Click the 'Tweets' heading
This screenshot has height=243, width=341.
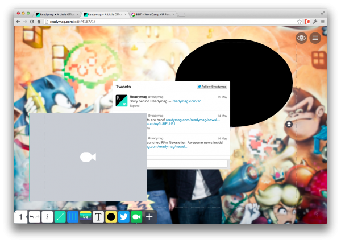pyautogui.click(x=123, y=87)
